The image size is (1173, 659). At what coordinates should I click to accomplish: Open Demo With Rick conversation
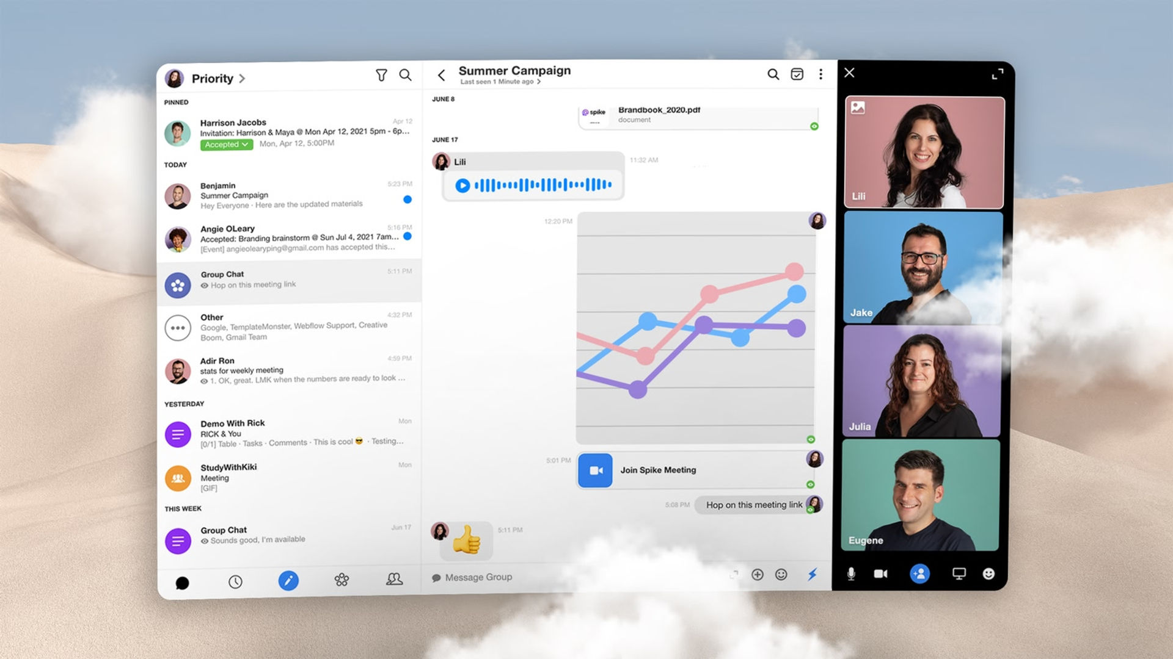[x=289, y=433]
